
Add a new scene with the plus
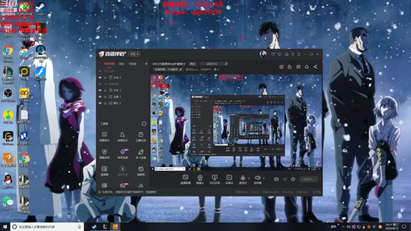(x=146, y=64)
